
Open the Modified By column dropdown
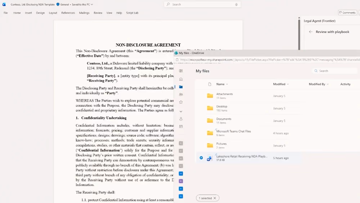coord(328,84)
